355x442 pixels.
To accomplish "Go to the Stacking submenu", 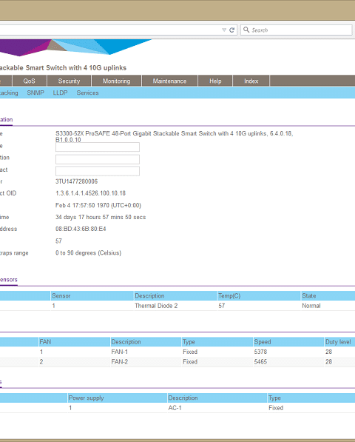I will pos(8,93).
